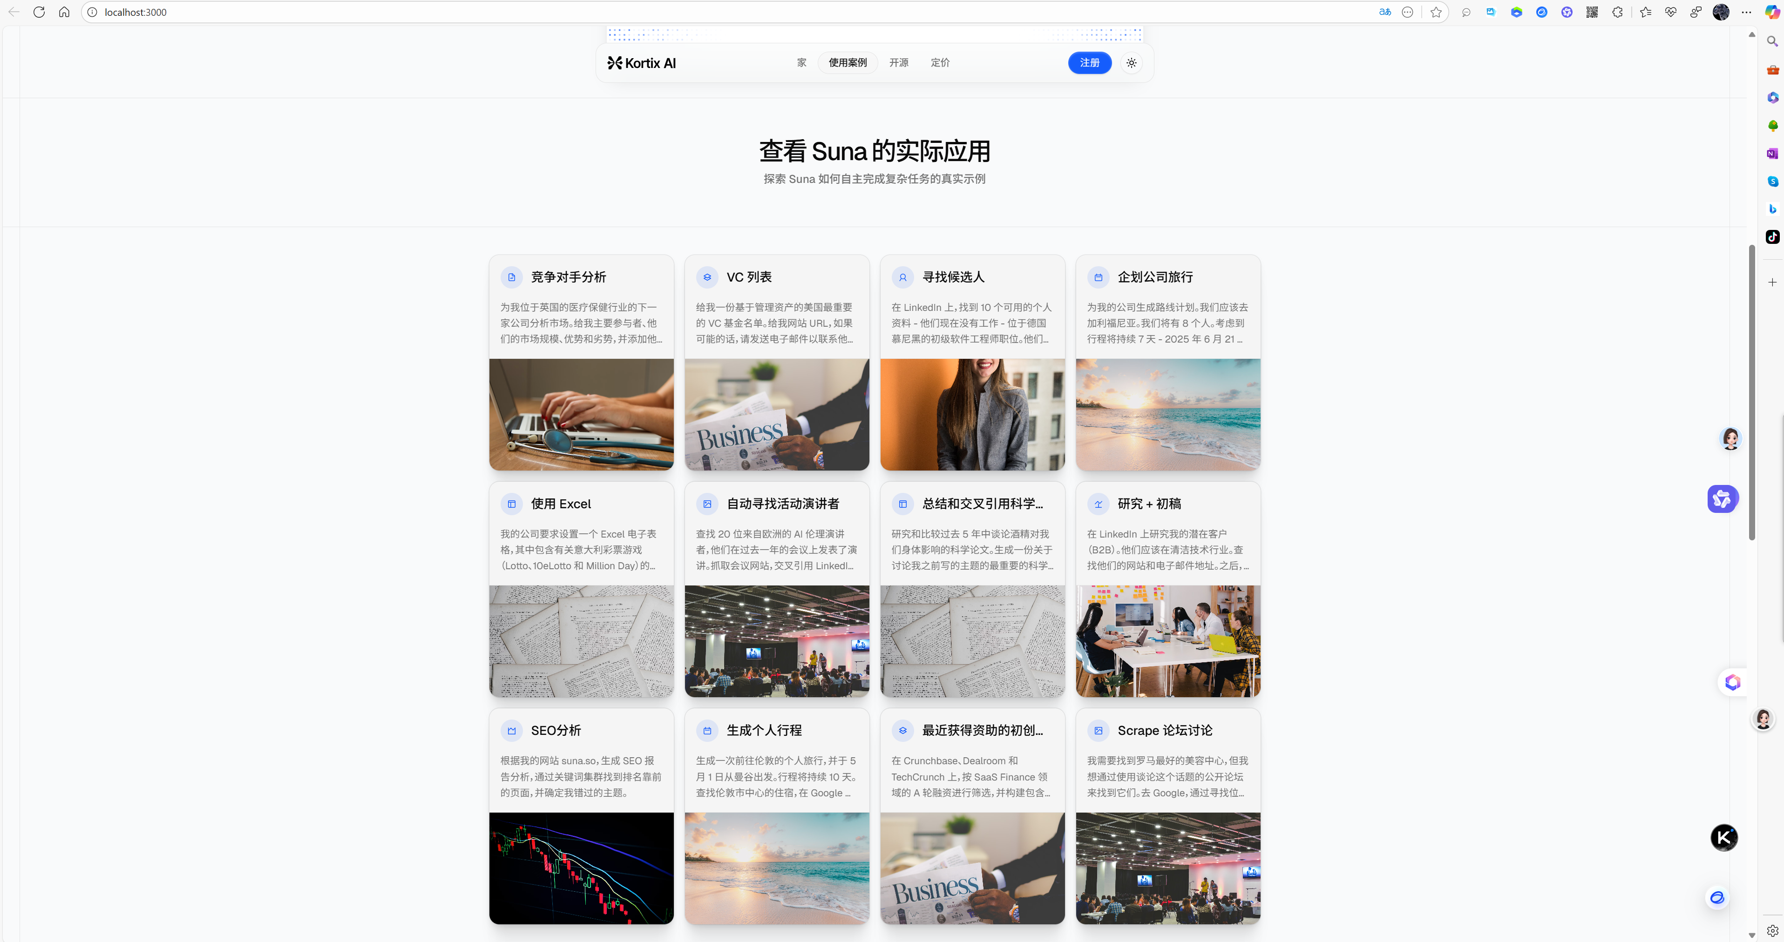Click the 企划公司旅行 card calendar icon

[x=1098, y=277]
